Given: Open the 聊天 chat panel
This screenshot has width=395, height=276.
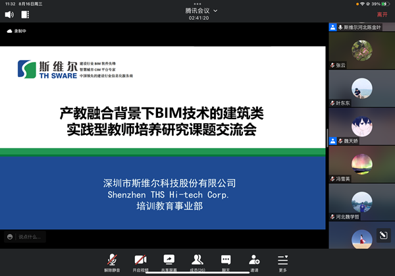Looking at the screenshot, I should click(226, 262).
